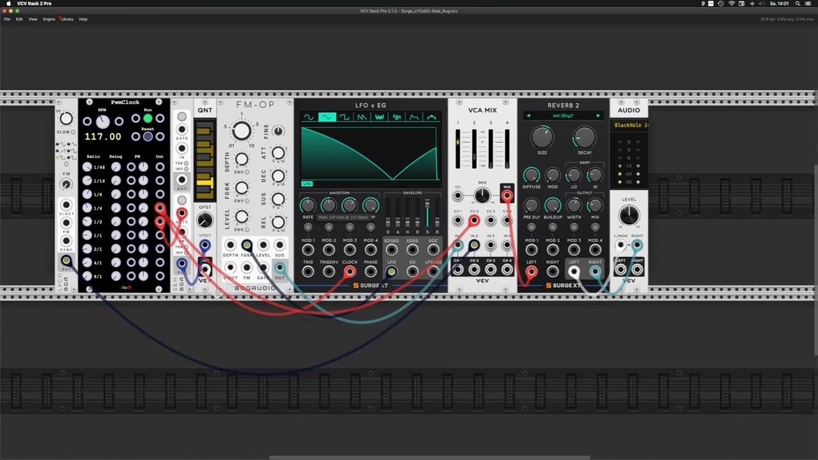Click the EOC output jack on LFO x EG
This screenshot has width=818, height=460.
[x=433, y=249]
